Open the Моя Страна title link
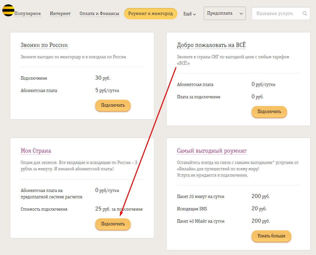316x255 pixels. [x=36, y=151]
